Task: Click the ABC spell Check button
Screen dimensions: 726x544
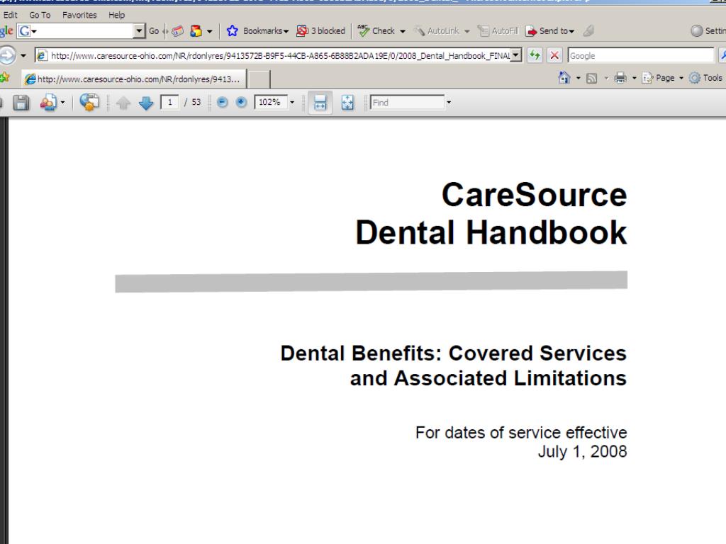Action: tap(376, 31)
